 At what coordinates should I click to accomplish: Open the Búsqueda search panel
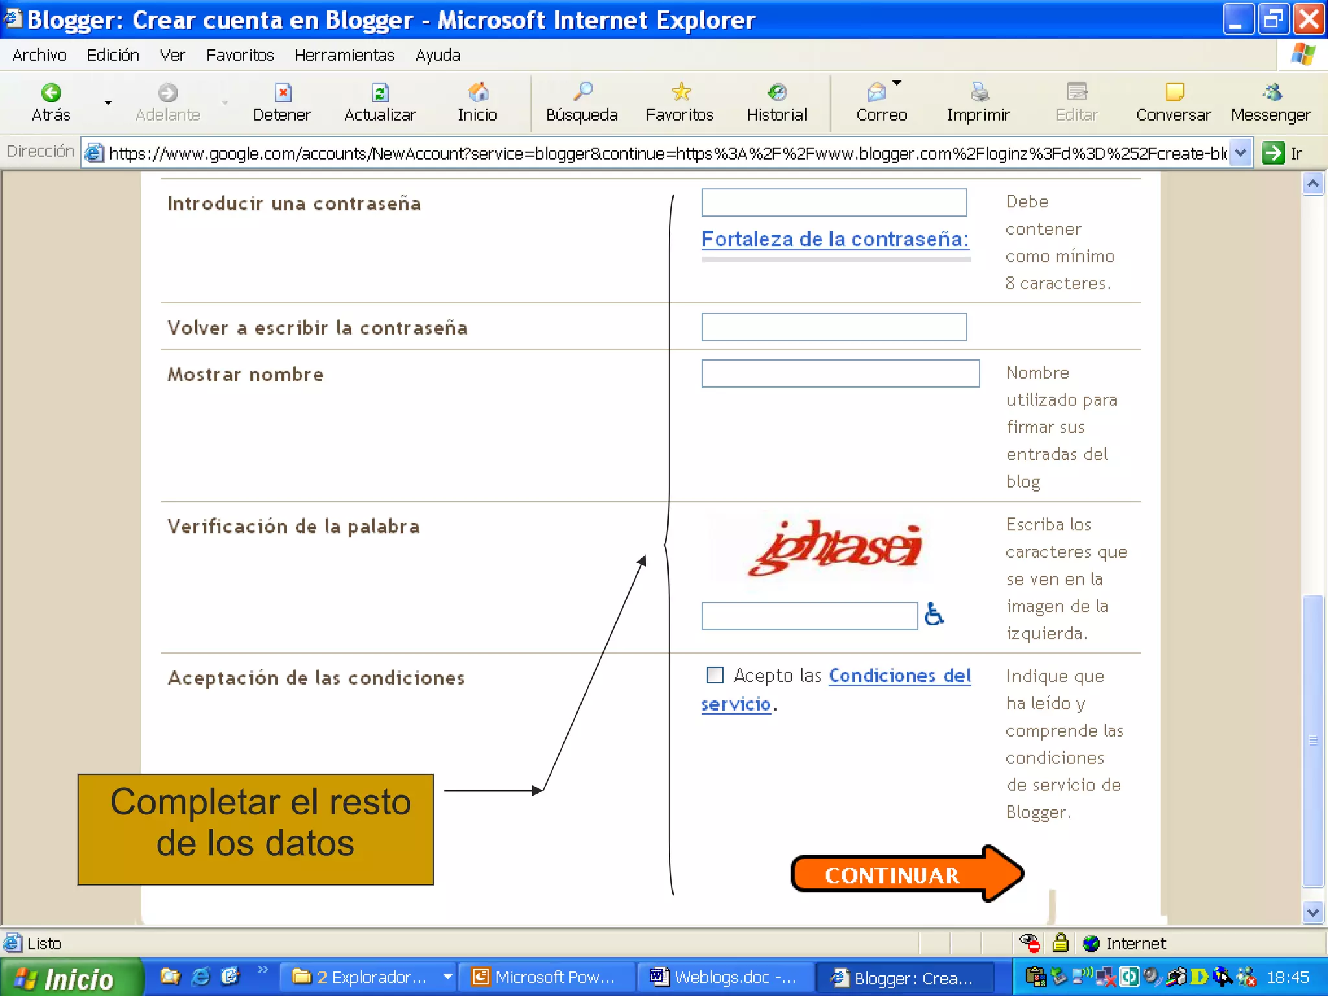click(x=582, y=102)
